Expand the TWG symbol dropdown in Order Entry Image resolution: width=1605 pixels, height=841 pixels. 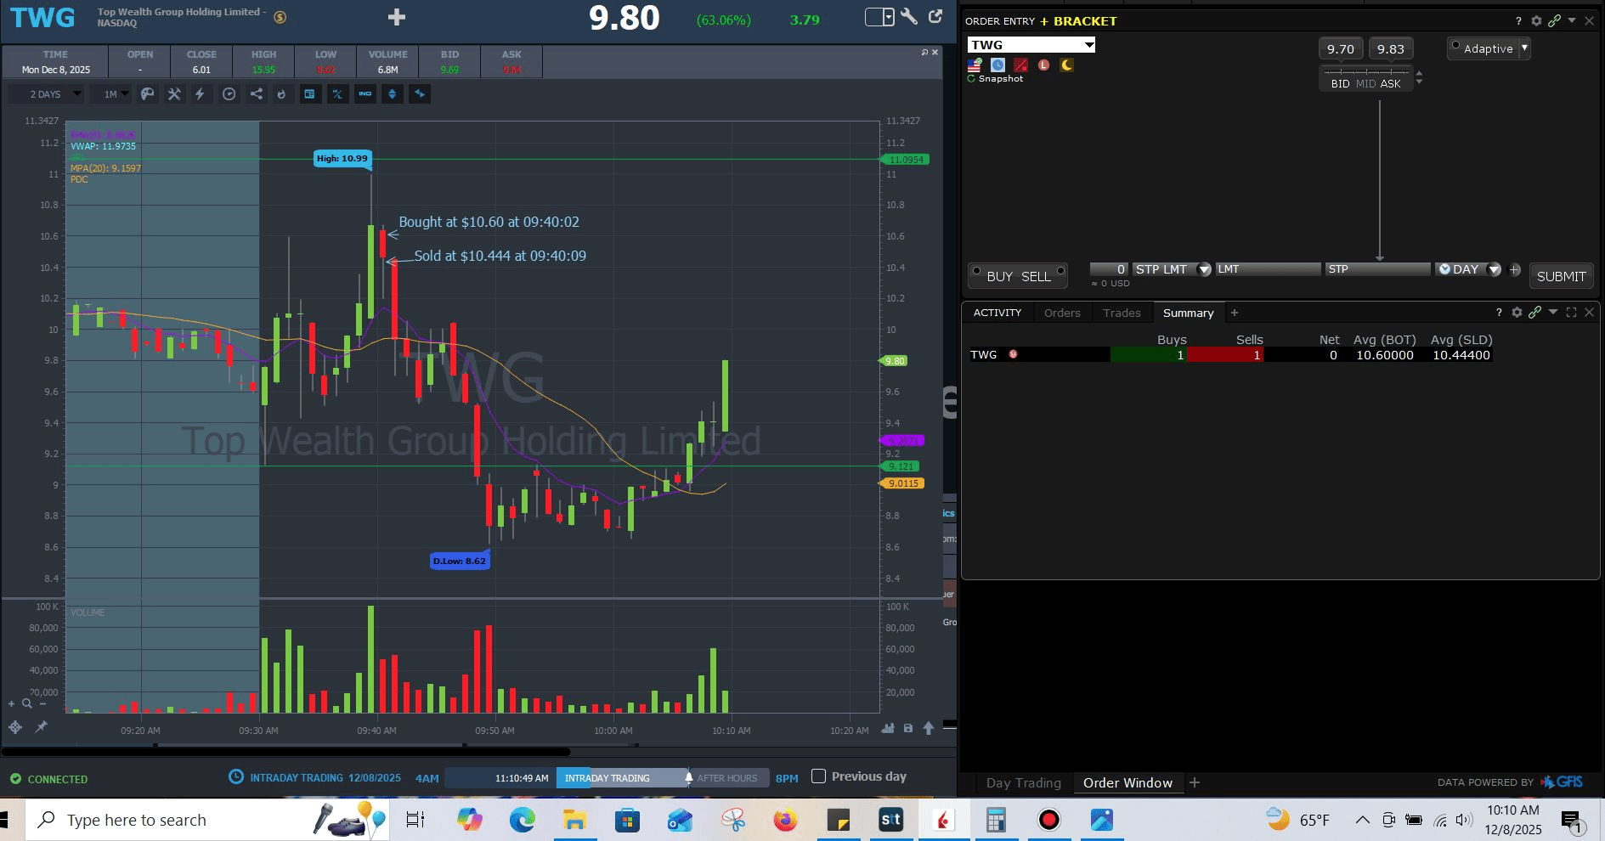[x=1089, y=45]
